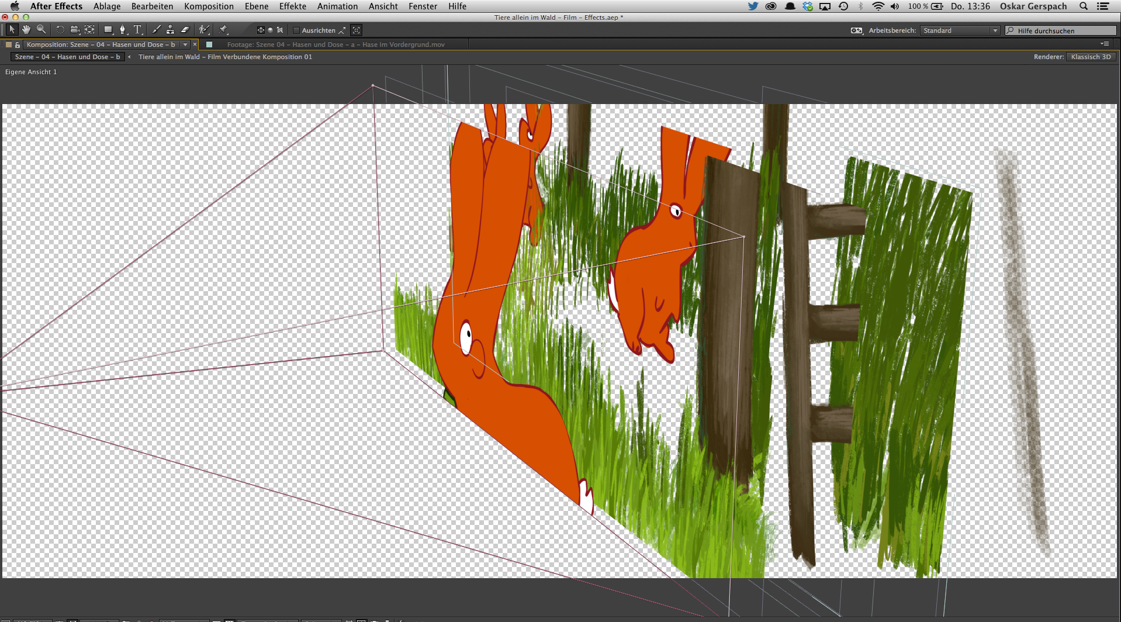Select the Eraser tool
This screenshot has width=1121, height=622.
click(x=185, y=30)
